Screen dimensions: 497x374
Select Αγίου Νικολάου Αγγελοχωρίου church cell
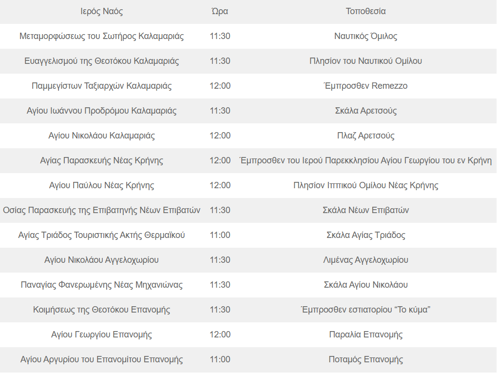pos(101,260)
